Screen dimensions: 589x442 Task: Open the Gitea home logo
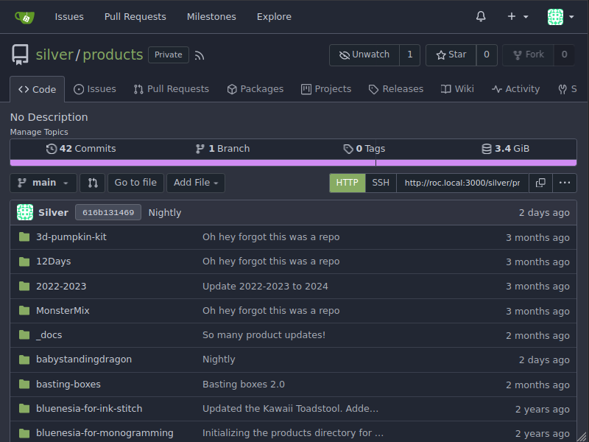pos(25,17)
